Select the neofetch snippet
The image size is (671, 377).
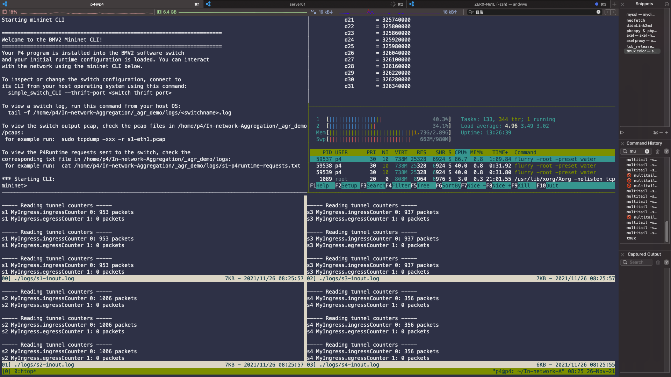(636, 20)
